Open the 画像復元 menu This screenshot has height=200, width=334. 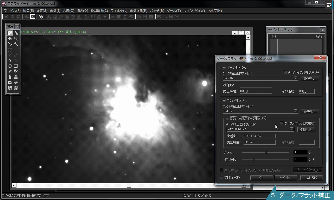[139, 11]
